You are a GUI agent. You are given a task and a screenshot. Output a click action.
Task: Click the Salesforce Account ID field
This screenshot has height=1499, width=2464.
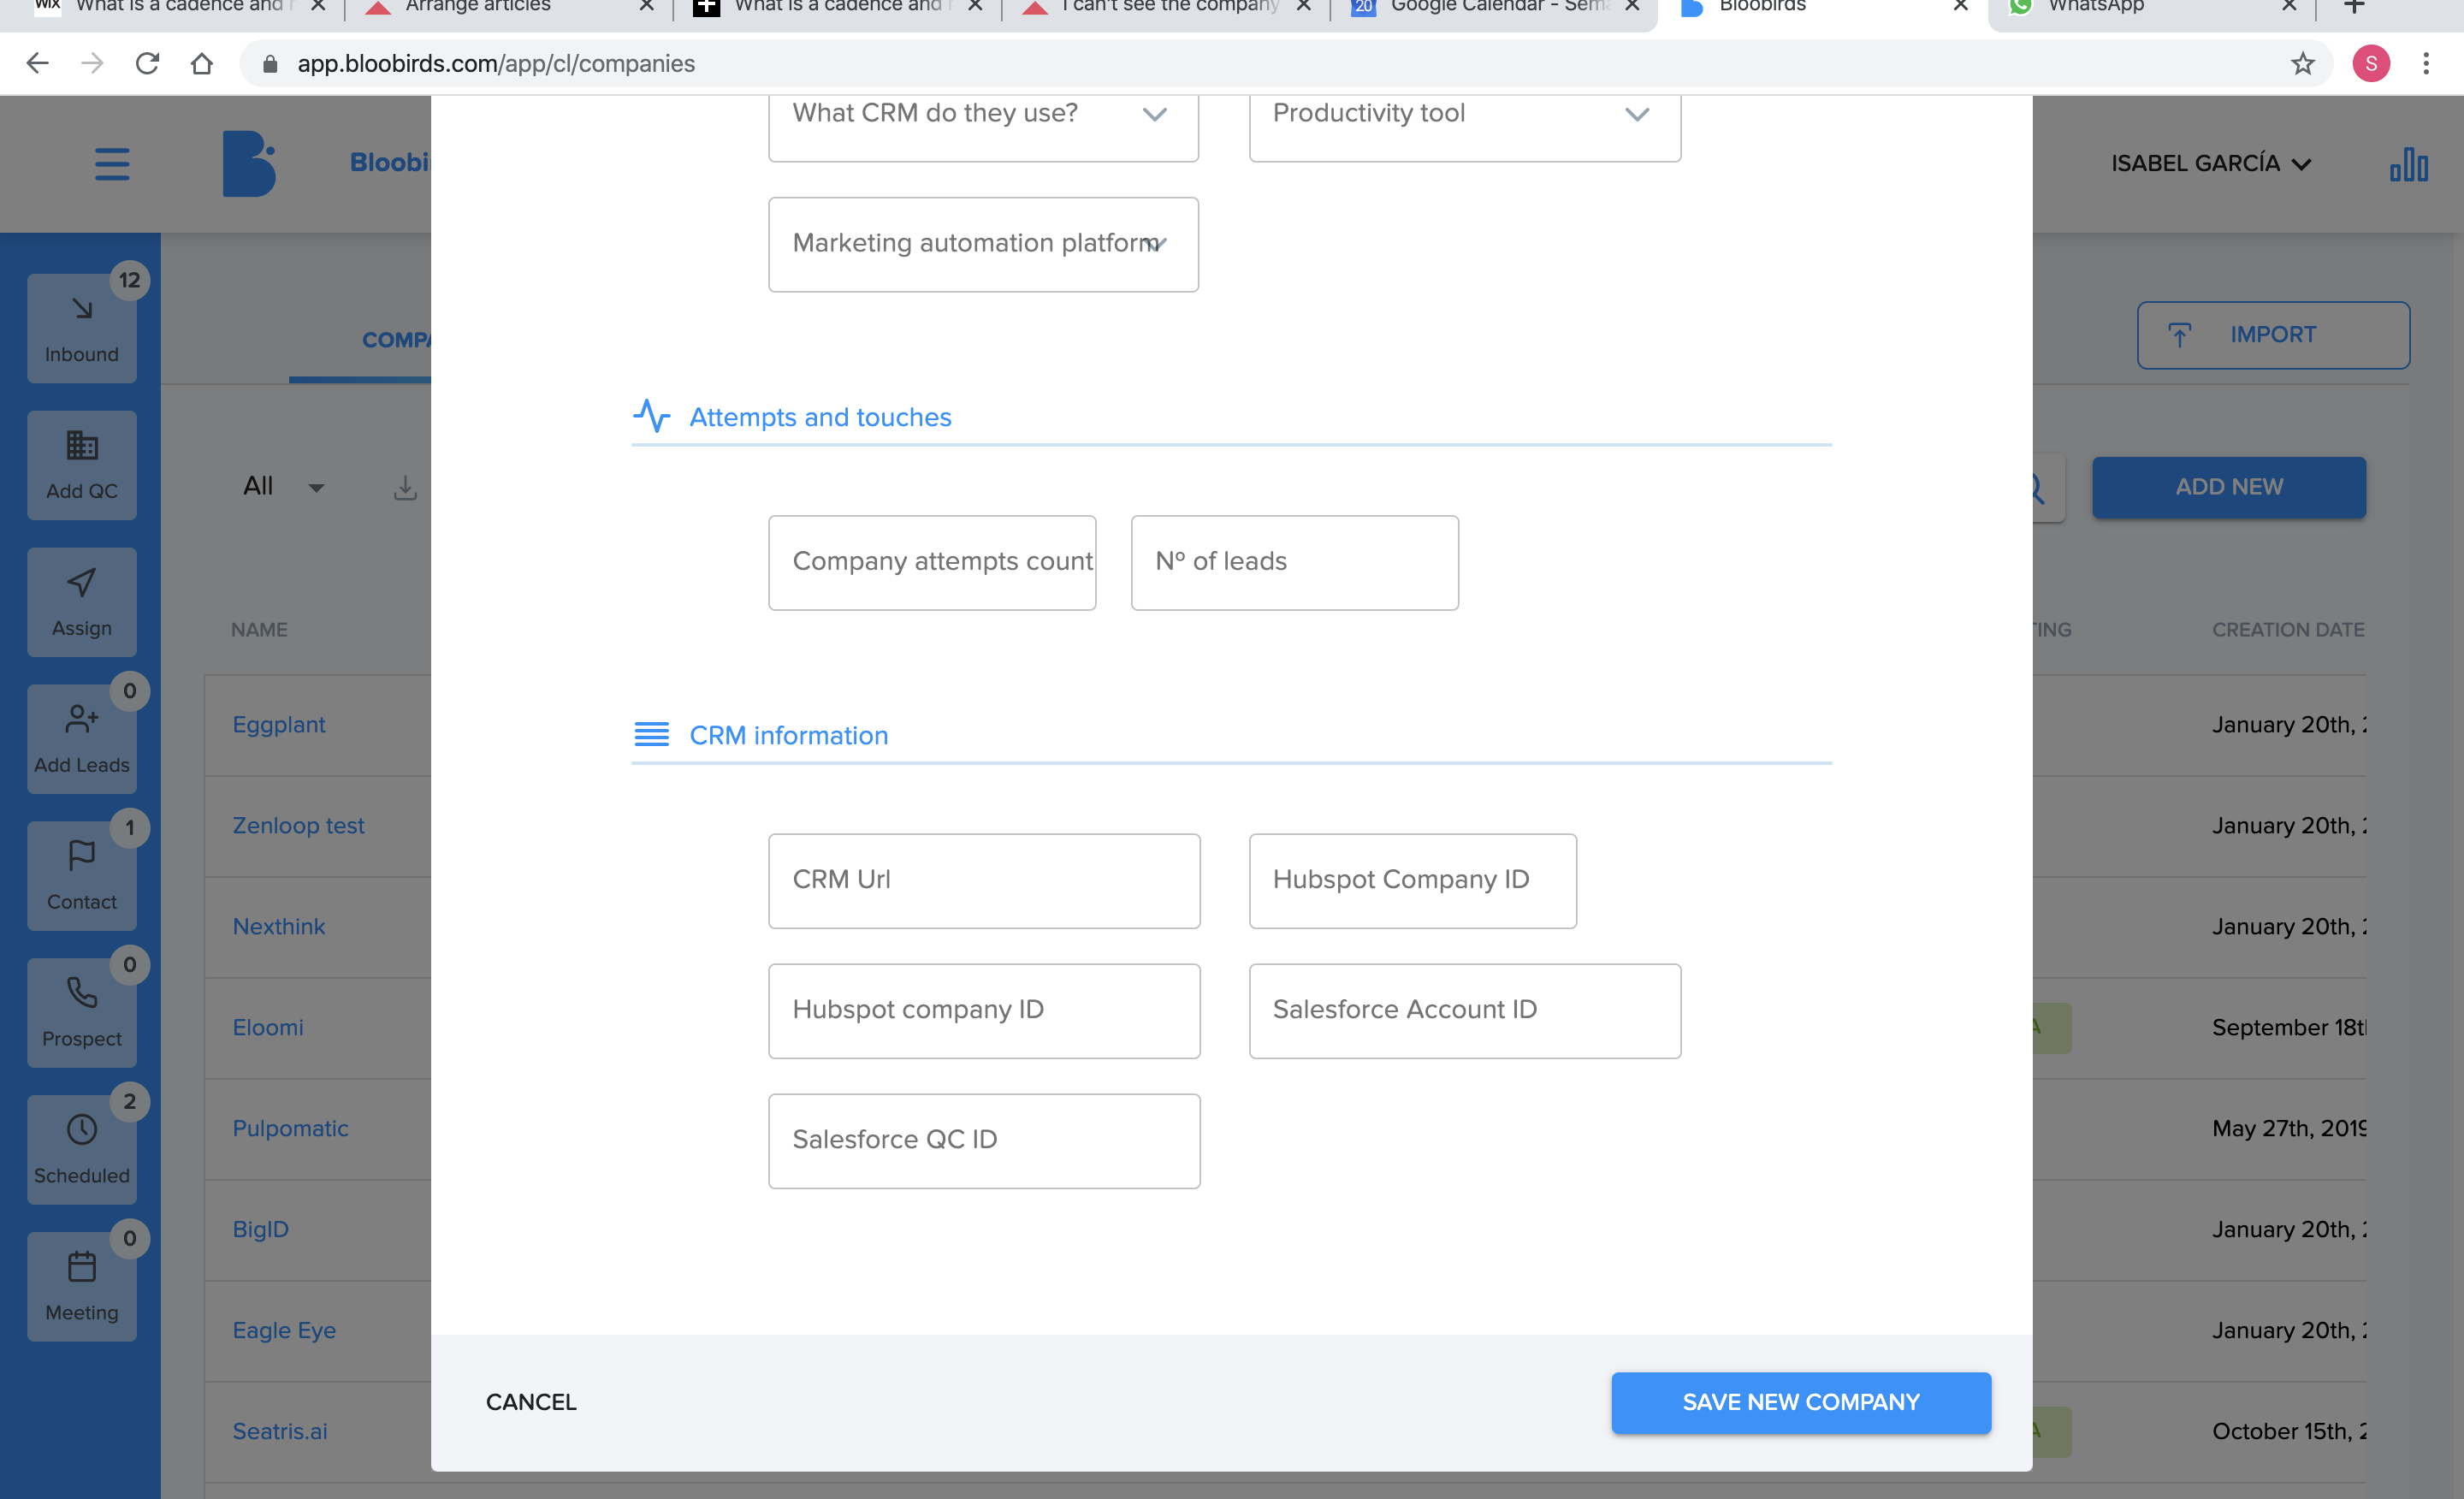pos(1464,1011)
